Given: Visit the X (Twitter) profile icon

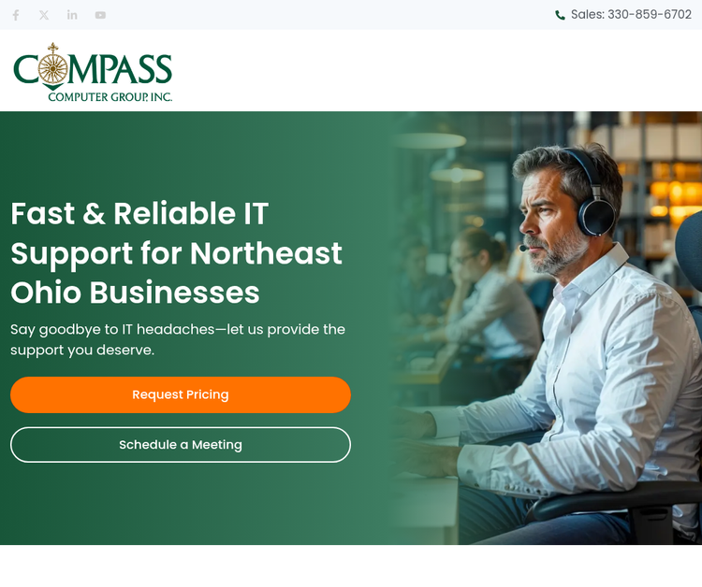Looking at the screenshot, I should pyautogui.click(x=44, y=15).
